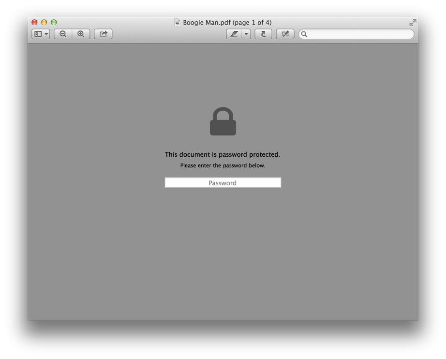The image size is (446, 359).
Task: Click the large padlock icon
Action: pos(223,121)
